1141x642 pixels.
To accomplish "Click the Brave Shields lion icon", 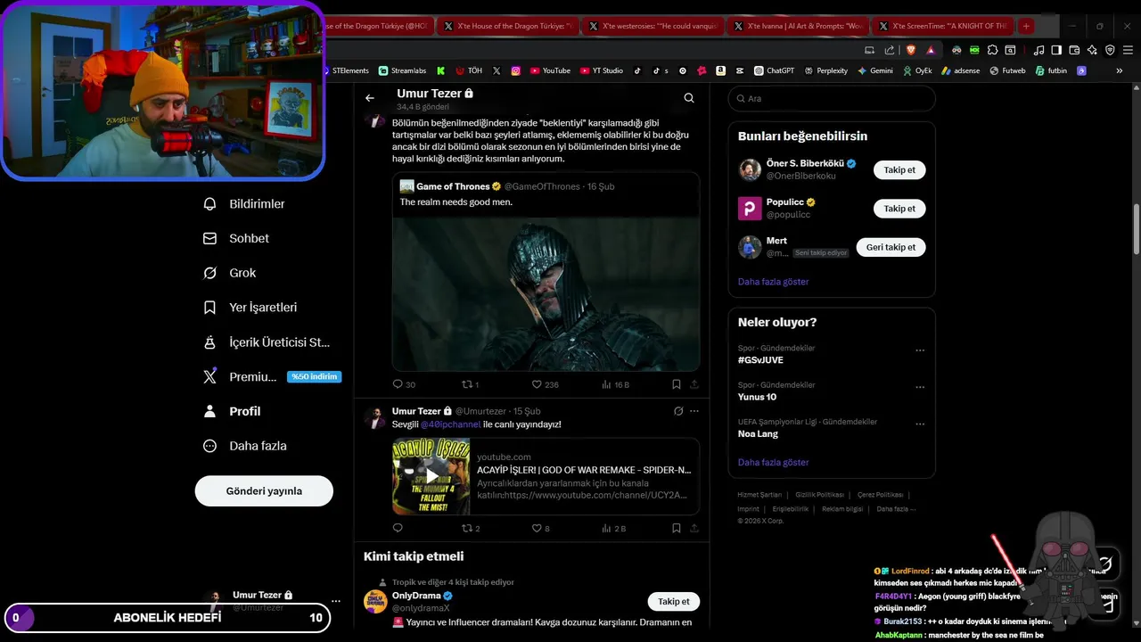I will click(x=910, y=50).
